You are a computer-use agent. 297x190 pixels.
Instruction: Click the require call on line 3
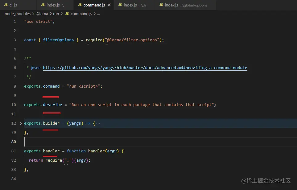click(x=94, y=40)
